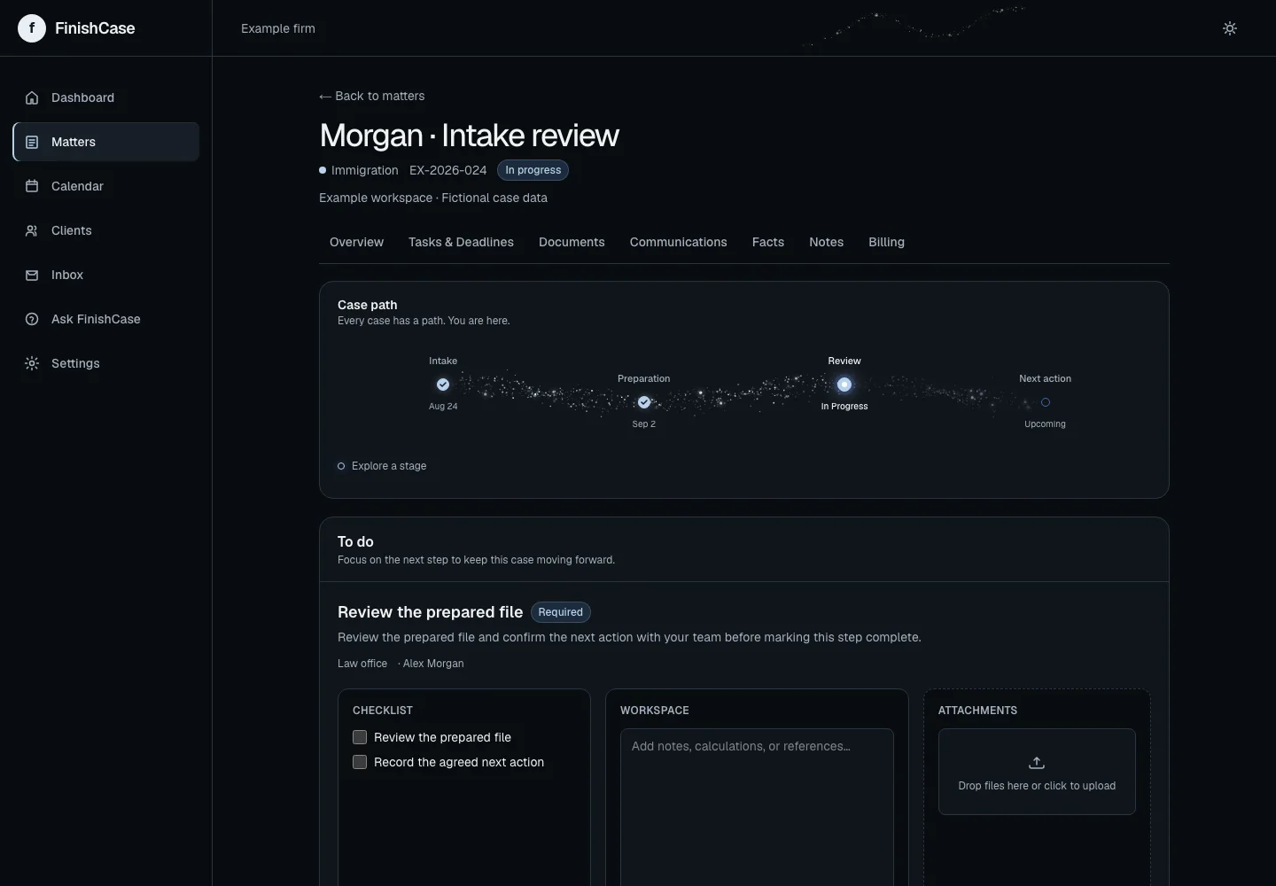This screenshot has height=886, width=1276.
Task: Open the Communications tab
Action: (x=679, y=242)
